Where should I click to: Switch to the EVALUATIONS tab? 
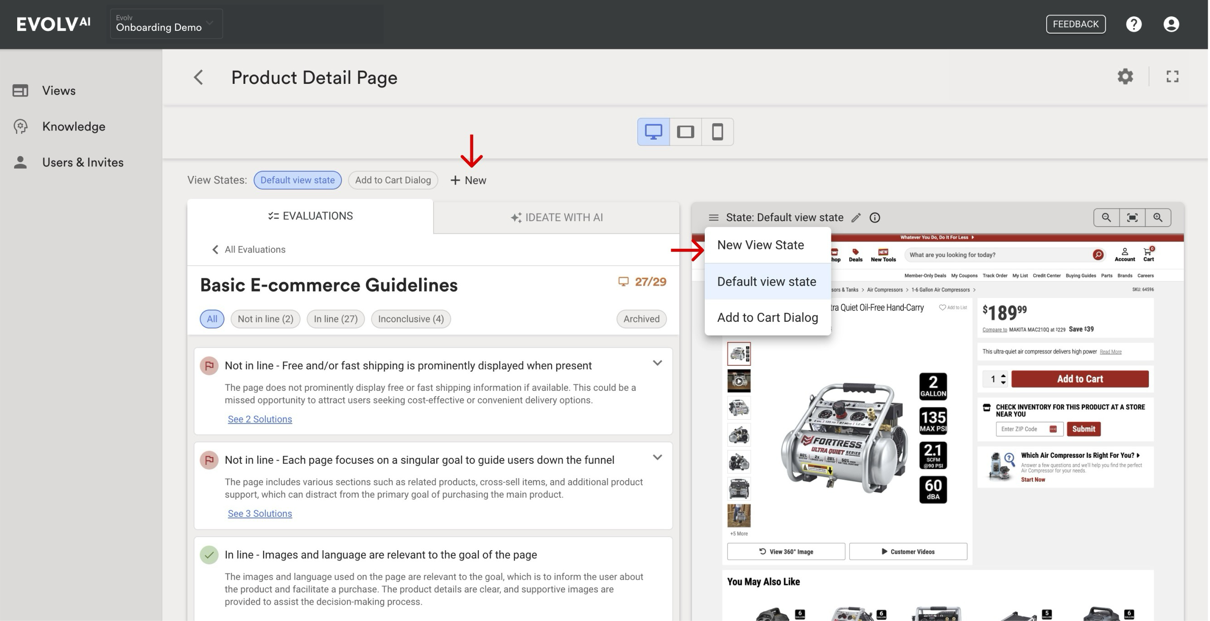coord(310,216)
